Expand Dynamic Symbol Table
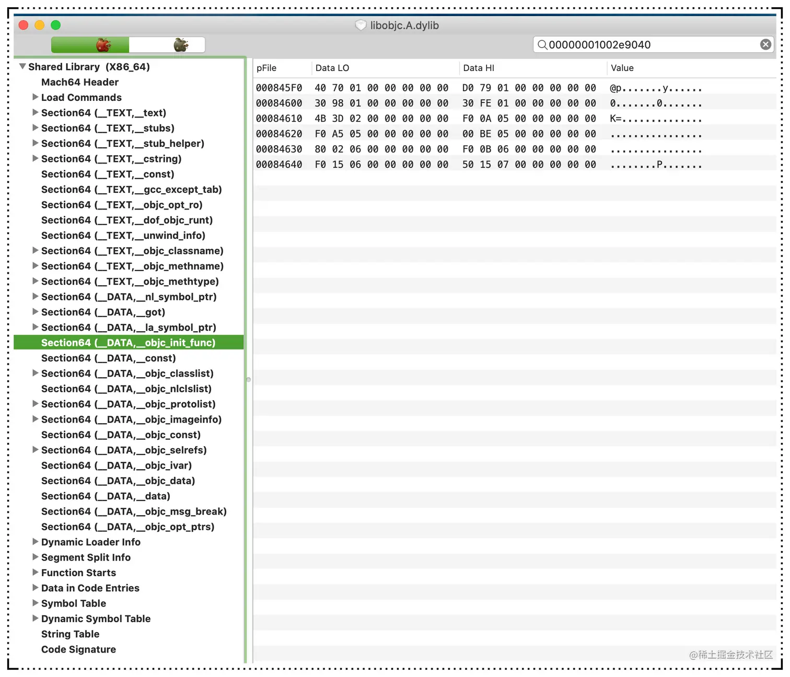The image size is (790, 677). (x=35, y=618)
